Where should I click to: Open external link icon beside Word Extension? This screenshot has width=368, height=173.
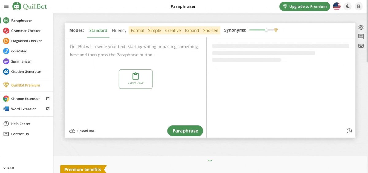(48, 109)
